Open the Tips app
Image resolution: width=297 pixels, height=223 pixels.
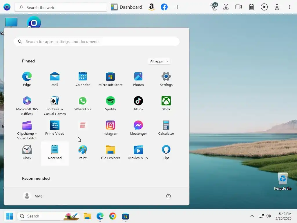(166, 152)
